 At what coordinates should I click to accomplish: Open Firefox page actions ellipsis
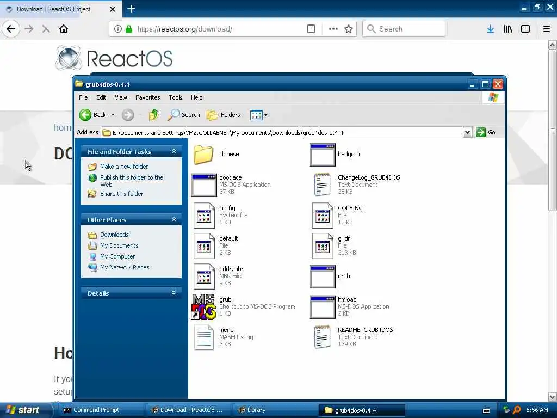click(333, 29)
